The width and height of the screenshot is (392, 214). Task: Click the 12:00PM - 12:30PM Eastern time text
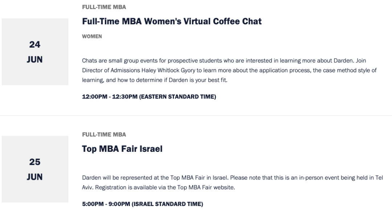pyautogui.click(x=149, y=97)
